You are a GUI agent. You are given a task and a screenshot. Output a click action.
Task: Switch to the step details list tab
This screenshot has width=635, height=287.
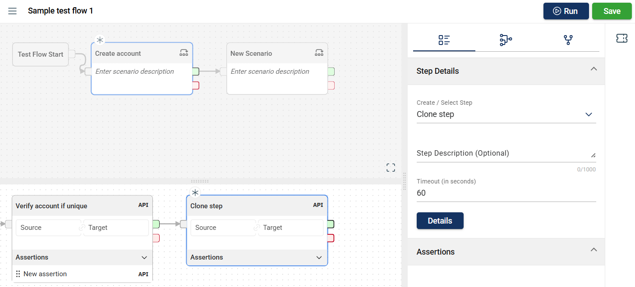[x=444, y=40]
